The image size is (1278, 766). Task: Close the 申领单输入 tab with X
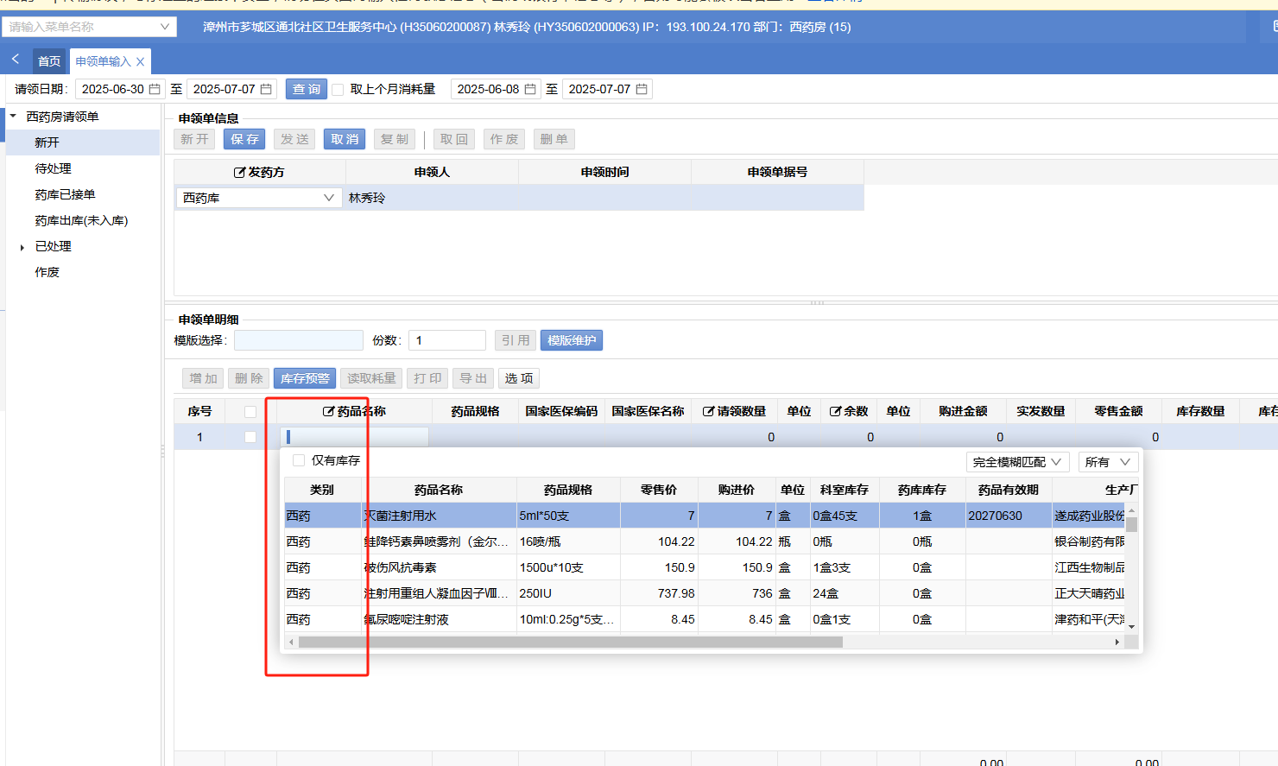tap(140, 61)
